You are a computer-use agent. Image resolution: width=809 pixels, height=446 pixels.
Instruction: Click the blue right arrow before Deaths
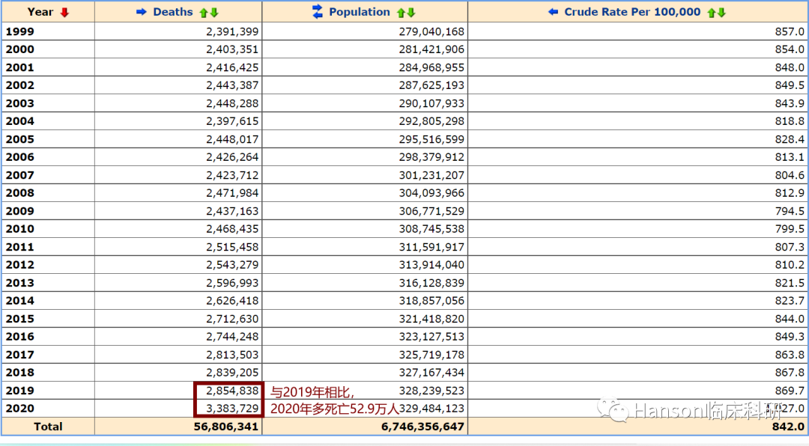tap(142, 12)
